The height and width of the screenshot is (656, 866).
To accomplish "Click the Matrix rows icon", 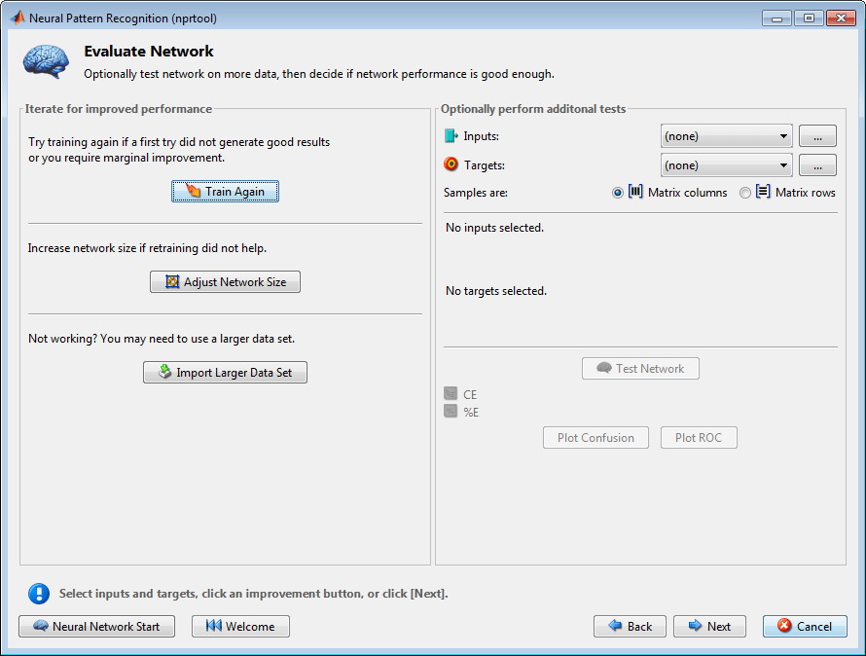I will (763, 192).
